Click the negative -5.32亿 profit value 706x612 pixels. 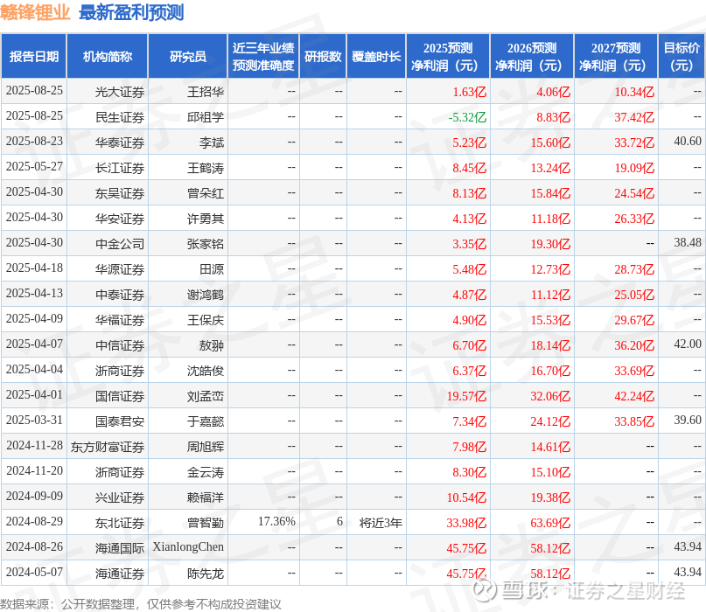pyautogui.click(x=467, y=117)
